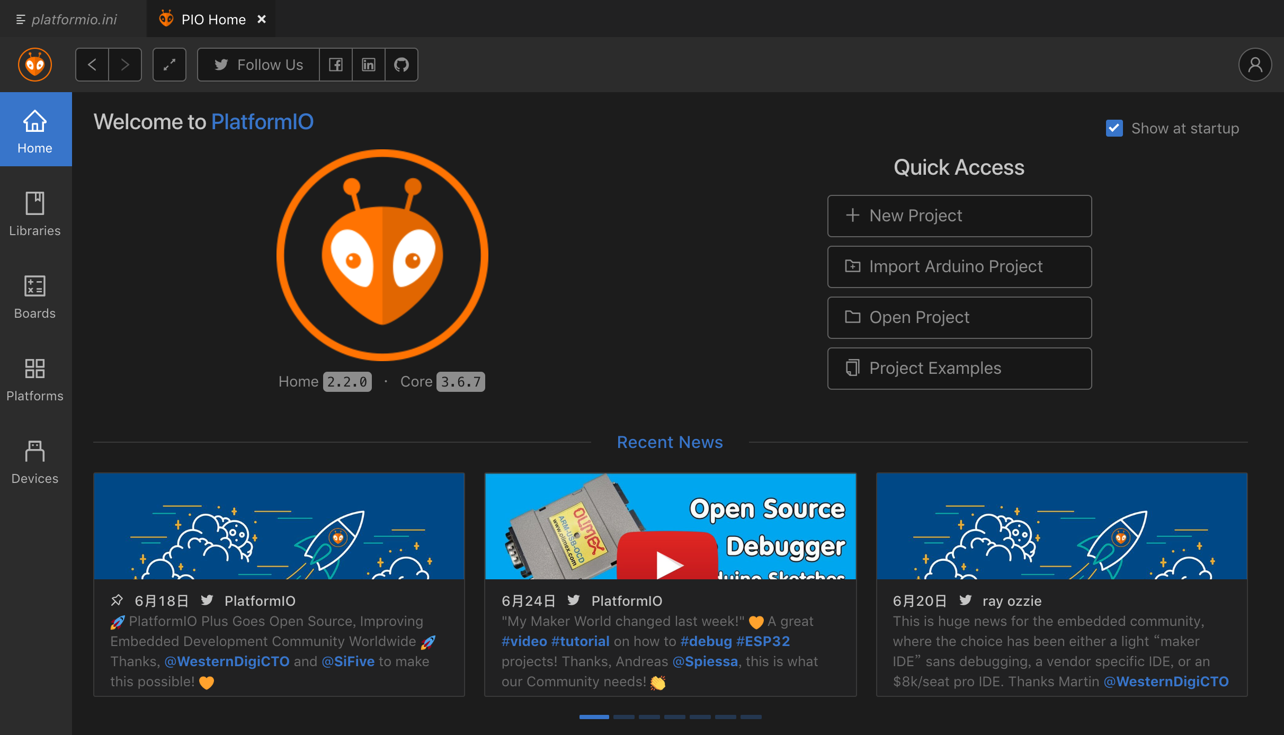Switch to the platformio.ini tab
Screen dimensions: 1284x735
point(73,19)
